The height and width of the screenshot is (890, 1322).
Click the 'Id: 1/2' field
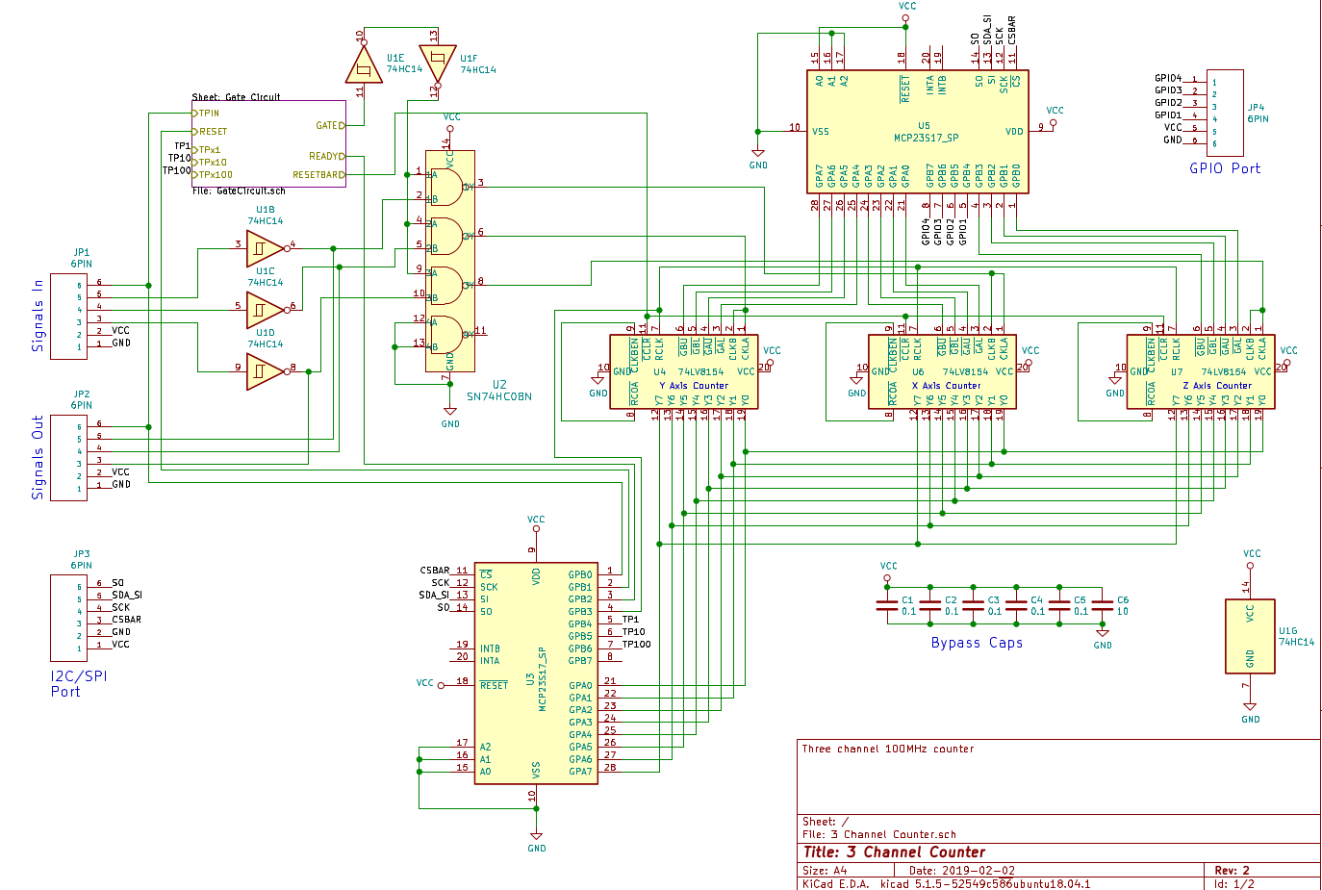click(x=1233, y=883)
